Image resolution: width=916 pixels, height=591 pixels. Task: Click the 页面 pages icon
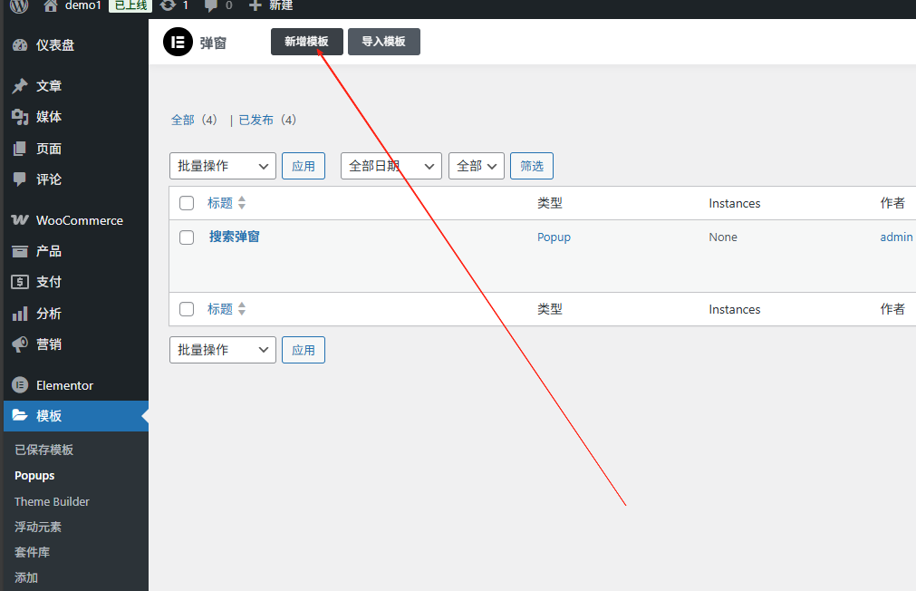pos(20,149)
